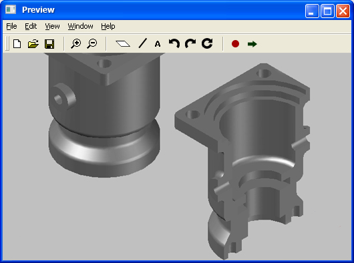
Task: Open the Edit menu
Action: click(x=31, y=27)
